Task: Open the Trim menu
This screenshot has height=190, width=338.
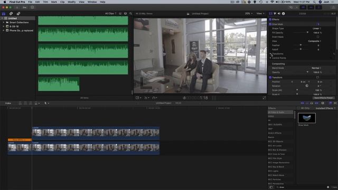Action: click(x=45, y=2)
